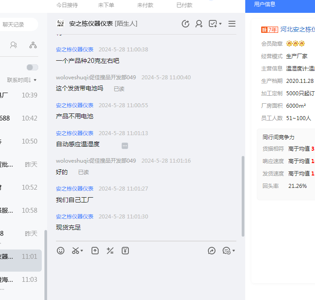Click the refresh clock icon in chat header
Image resolution: width=315 pixels, height=300 pixels.
click(x=185, y=24)
